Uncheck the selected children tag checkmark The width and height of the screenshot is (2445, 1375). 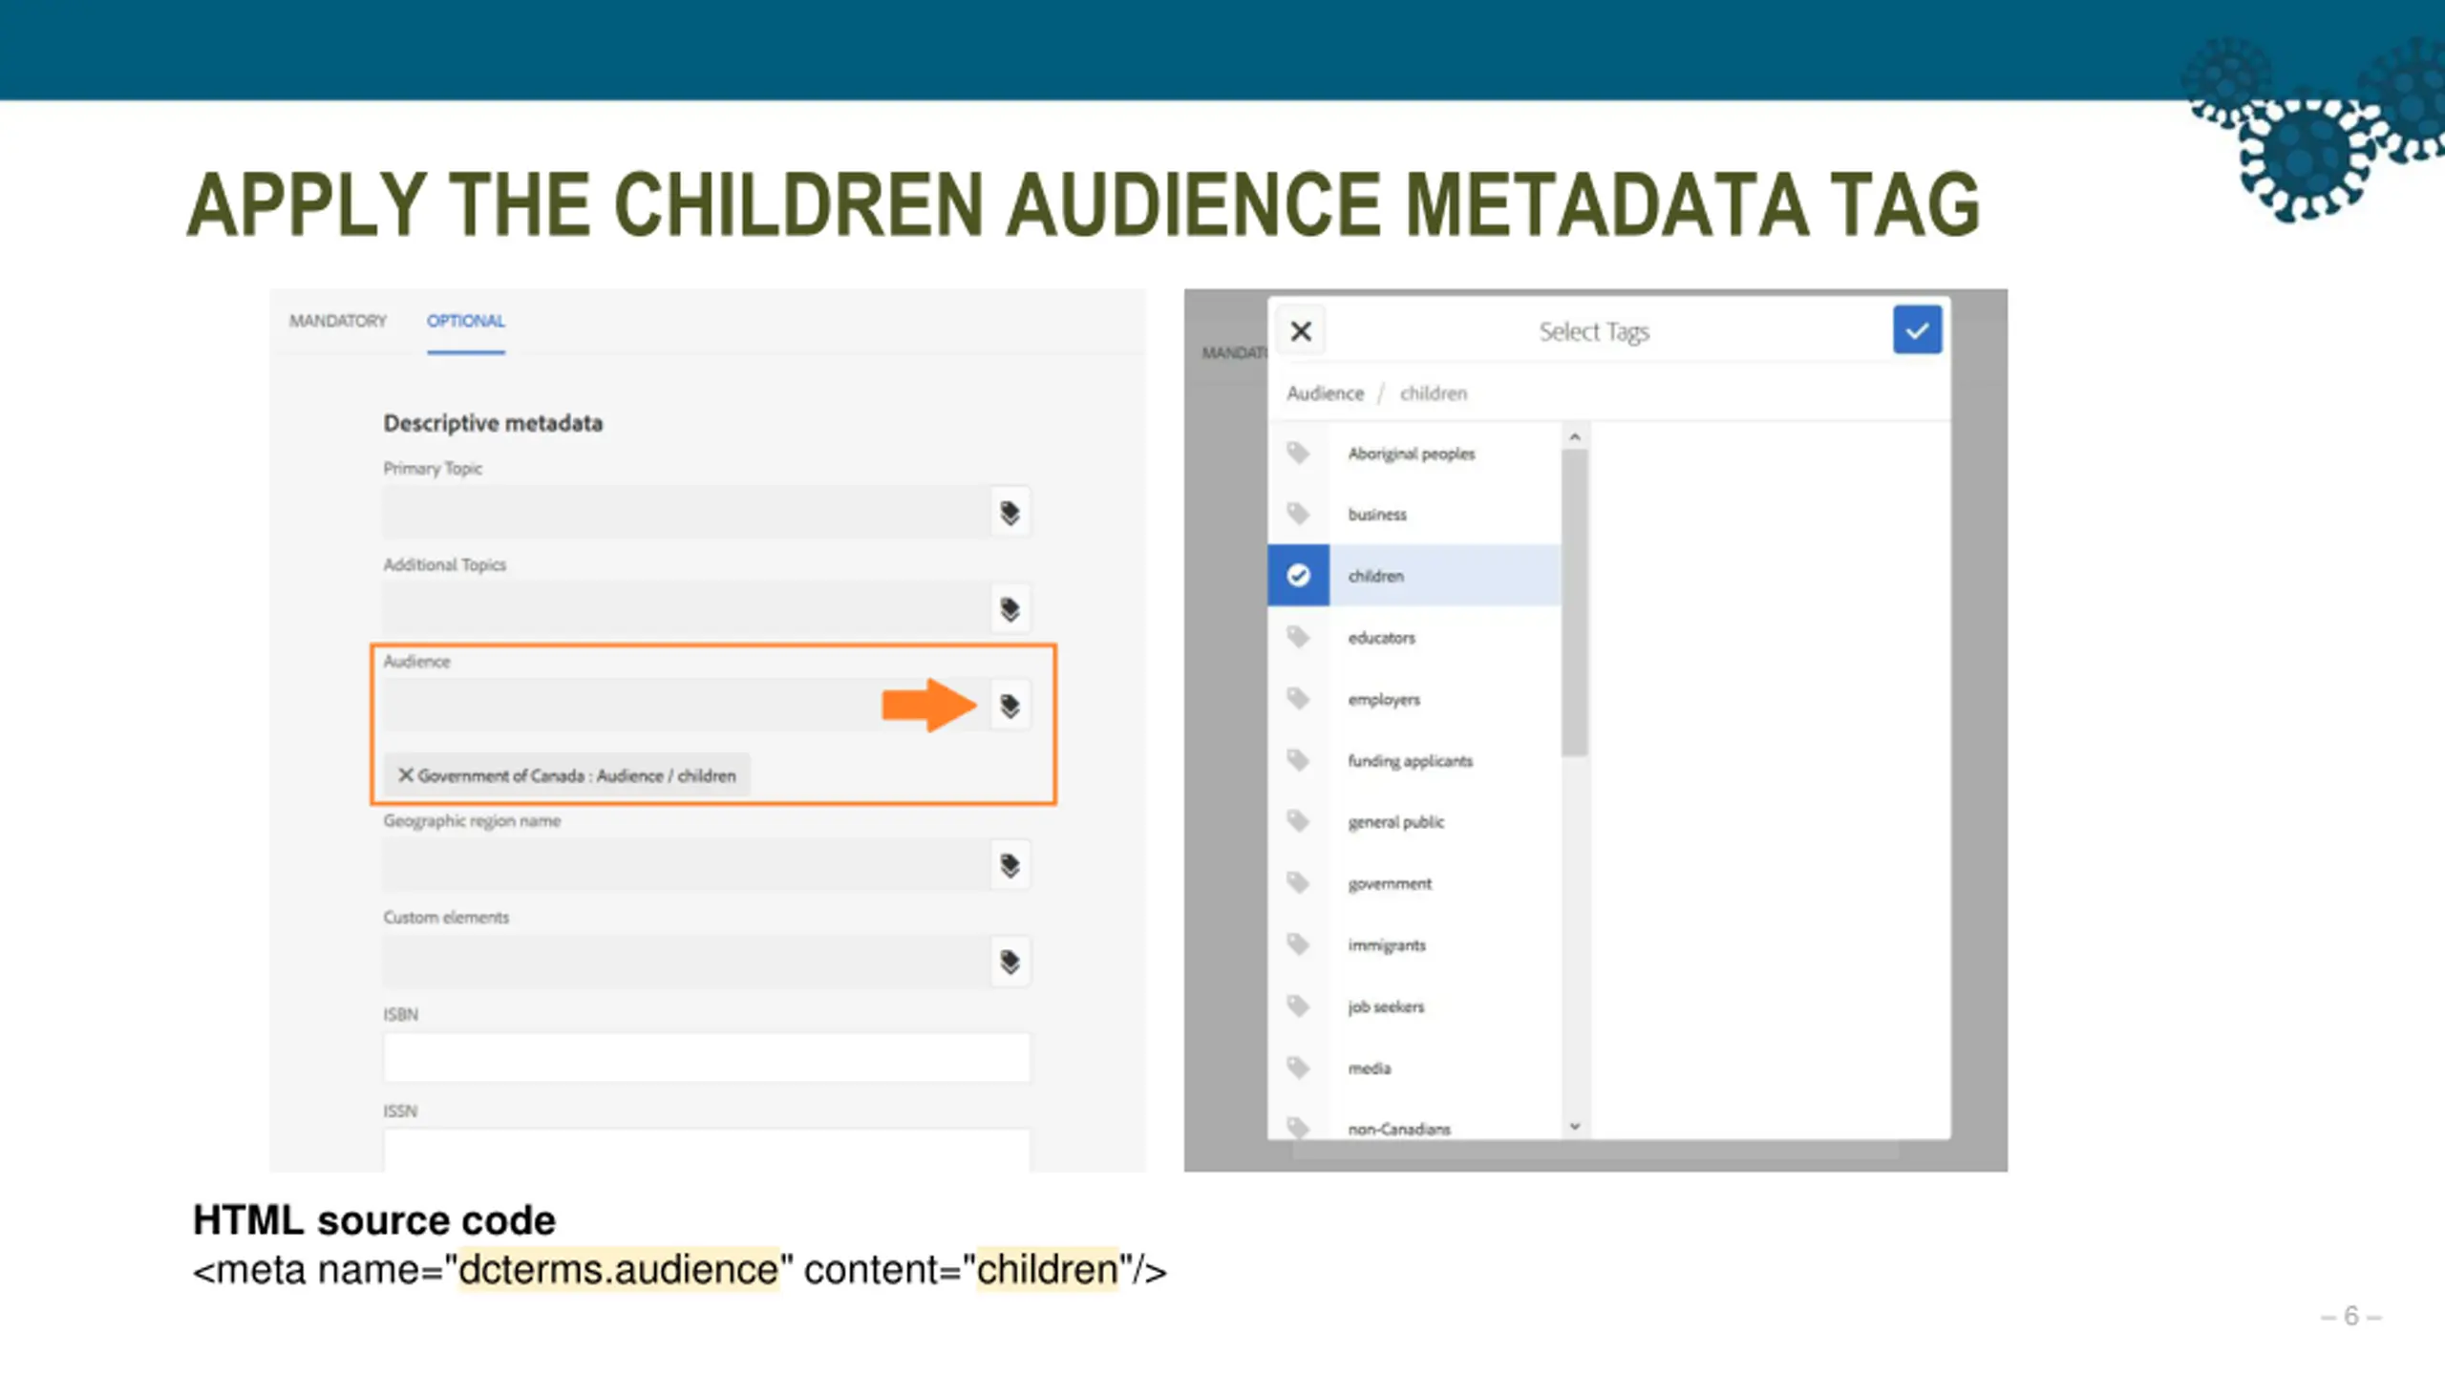pos(1298,575)
